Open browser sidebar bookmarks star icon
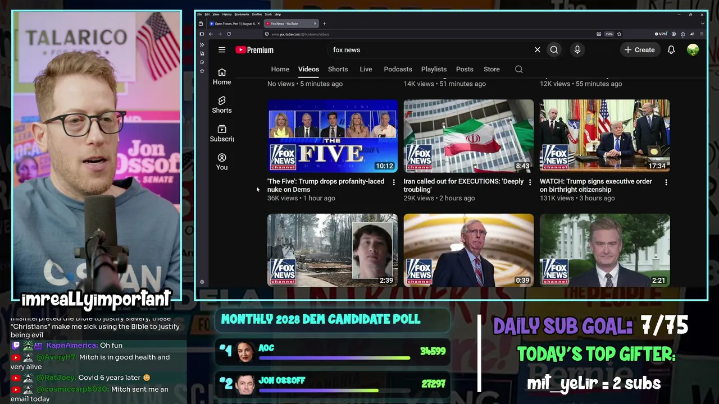The image size is (719, 404). click(x=202, y=71)
